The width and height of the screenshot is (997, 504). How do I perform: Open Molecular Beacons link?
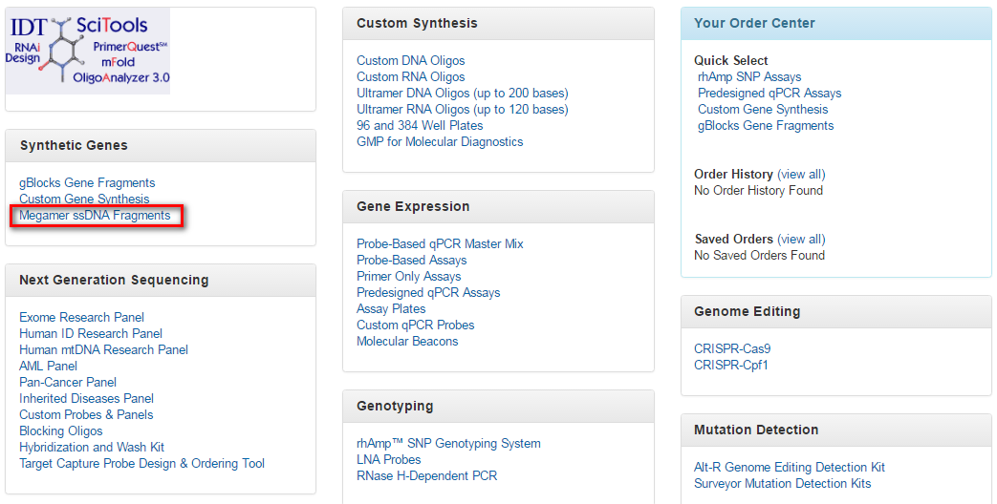(x=407, y=341)
